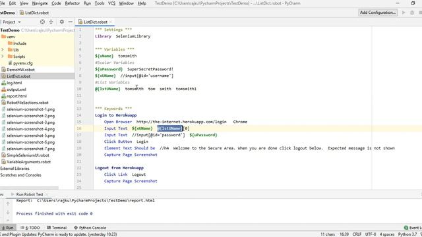Open the Run menu
This screenshot has width=422, height=237.
tap(87, 3)
